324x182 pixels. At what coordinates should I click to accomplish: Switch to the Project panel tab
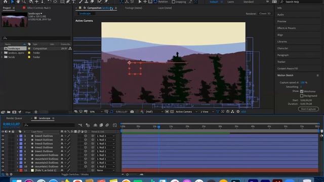click(7, 8)
